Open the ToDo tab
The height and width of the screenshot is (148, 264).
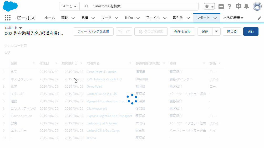click(129, 18)
